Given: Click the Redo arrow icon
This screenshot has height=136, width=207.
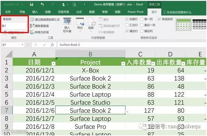Looking at the screenshot, I should point(53,5).
